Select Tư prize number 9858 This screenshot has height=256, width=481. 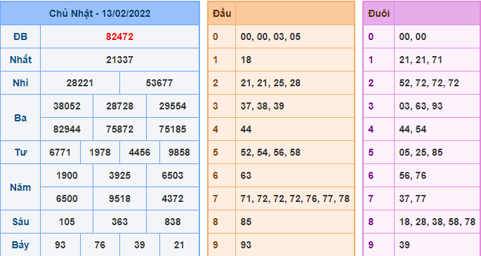[179, 152]
